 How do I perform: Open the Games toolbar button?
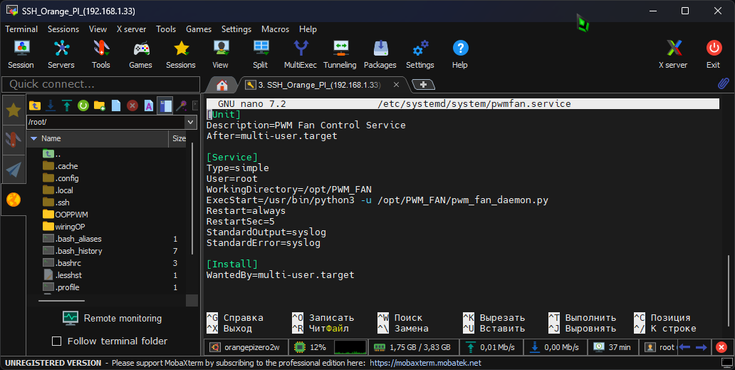coord(140,54)
